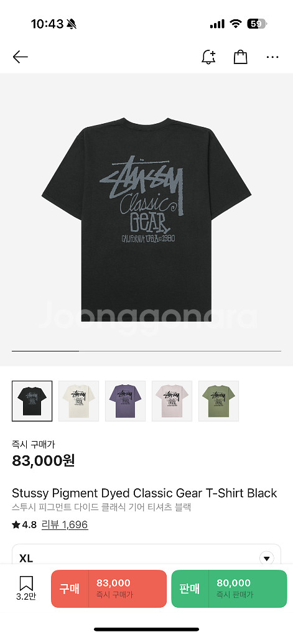The height and width of the screenshot is (637, 293).
Task: Open the three-dot more options menu
Action: pos(272,57)
